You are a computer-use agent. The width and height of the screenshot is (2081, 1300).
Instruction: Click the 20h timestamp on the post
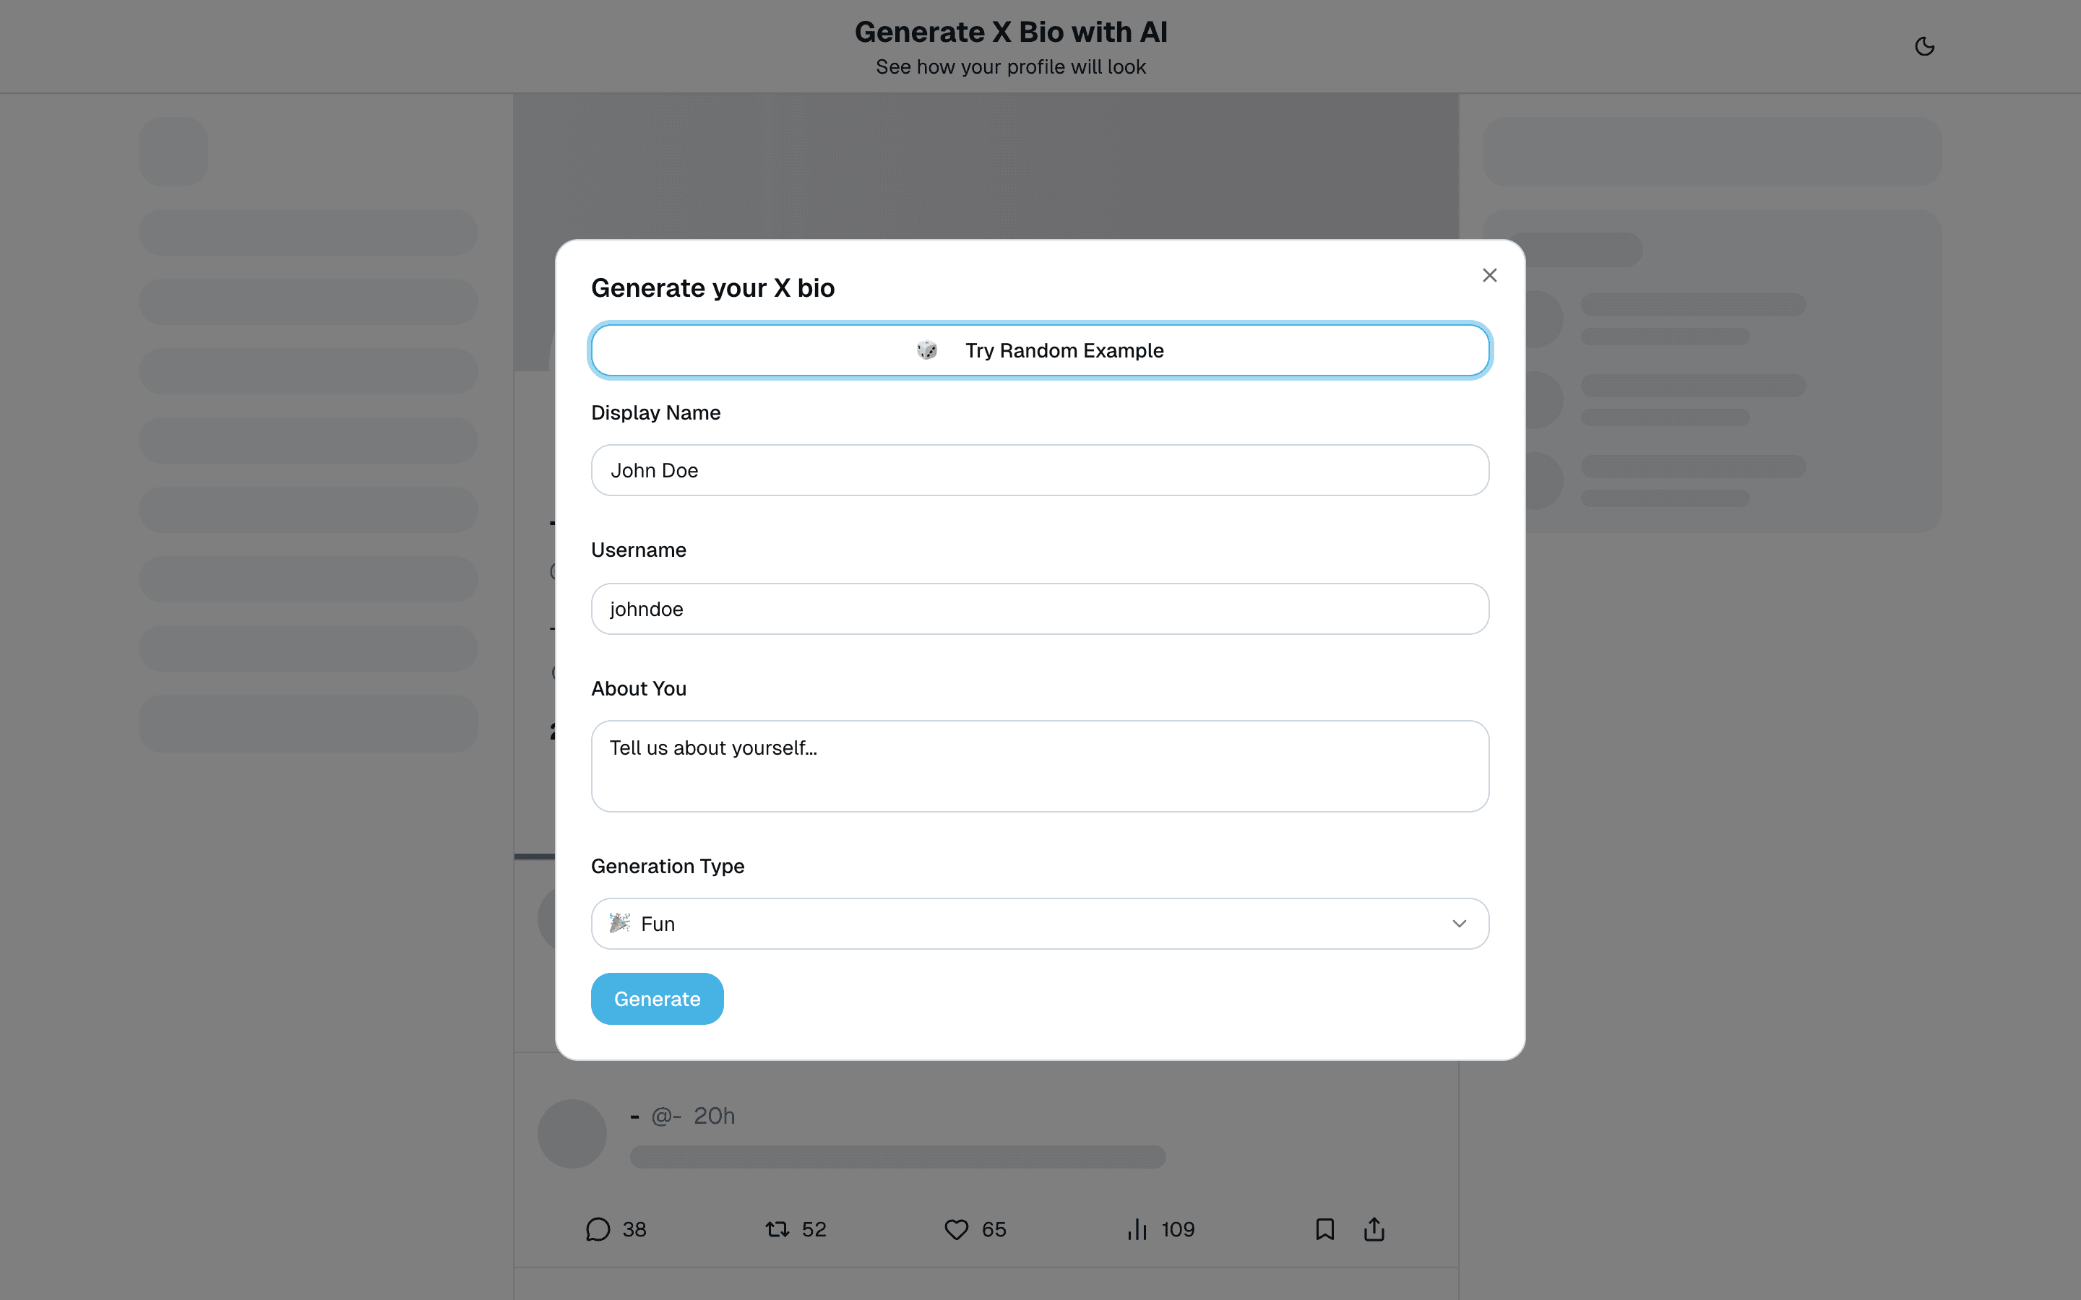tap(714, 1116)
